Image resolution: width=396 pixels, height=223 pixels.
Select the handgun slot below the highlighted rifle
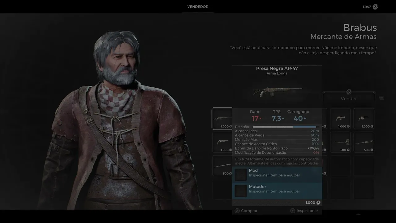222,142
